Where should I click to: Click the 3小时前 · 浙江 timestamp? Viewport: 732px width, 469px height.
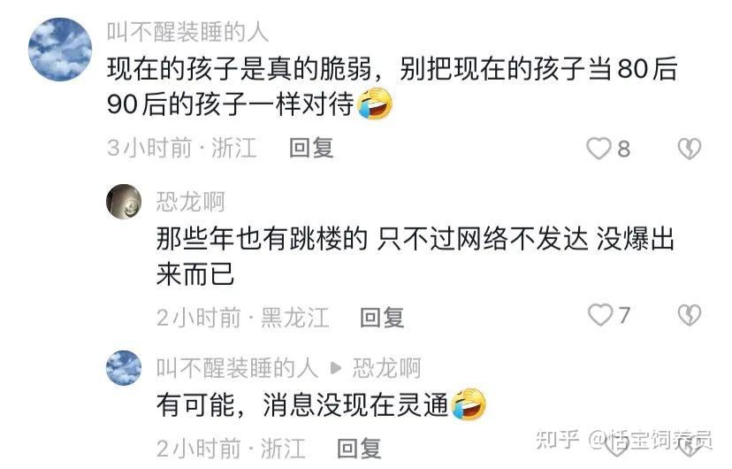[x=181, y=148]
